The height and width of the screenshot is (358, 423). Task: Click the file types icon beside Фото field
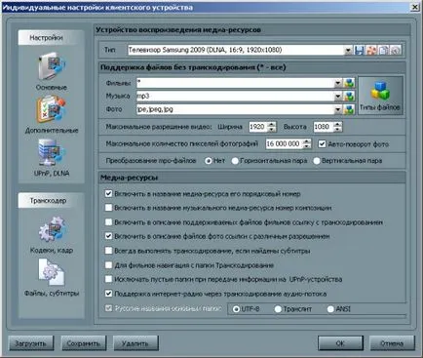click(x=349, y=109)
